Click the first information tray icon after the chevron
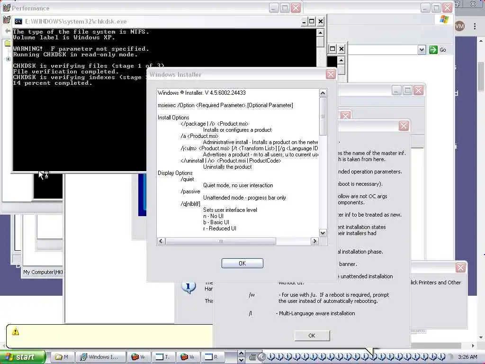Viewport: 485px width, 364px height. tap(270, 357)
